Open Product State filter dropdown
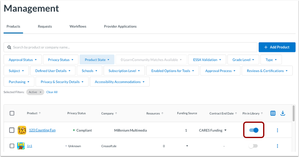This screenshot has width=299, height=157. [97, 60]
